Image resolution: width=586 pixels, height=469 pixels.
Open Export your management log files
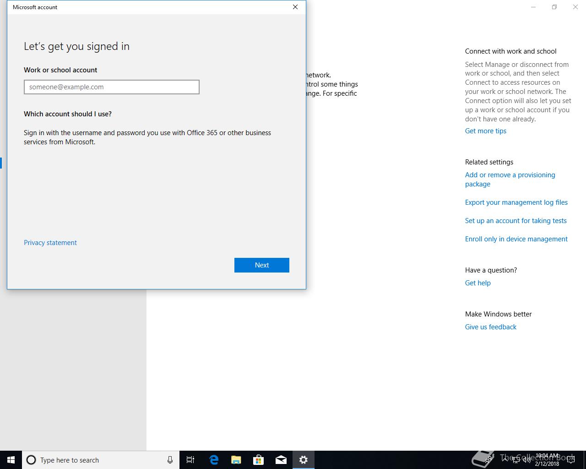pyautogui.click(x=516, y=202)
